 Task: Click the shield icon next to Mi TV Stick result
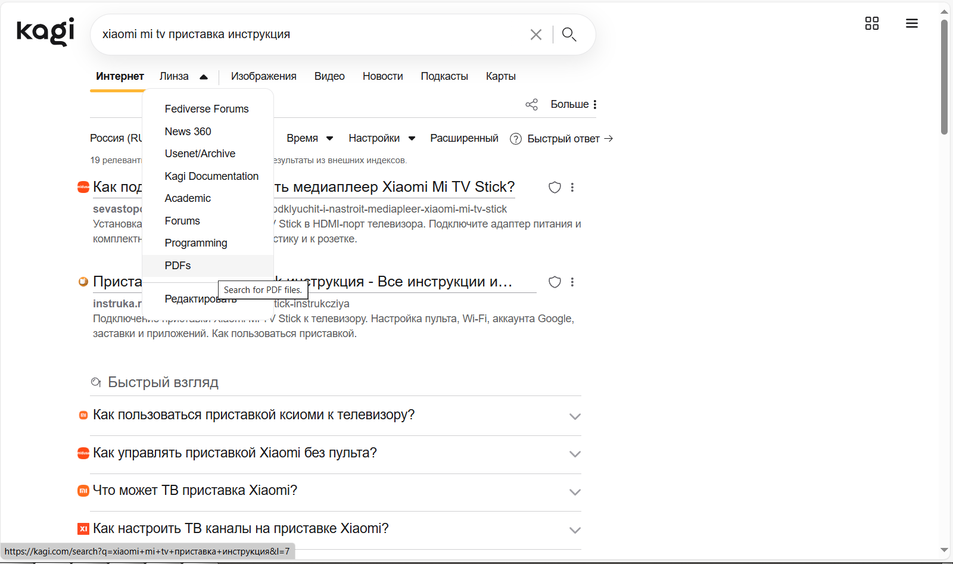[554, 187]
